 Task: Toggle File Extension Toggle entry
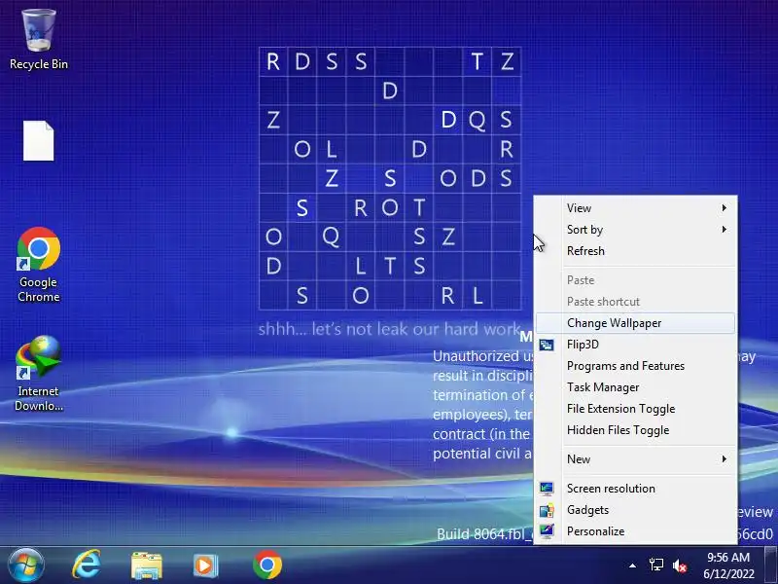(x=636, y=408)
